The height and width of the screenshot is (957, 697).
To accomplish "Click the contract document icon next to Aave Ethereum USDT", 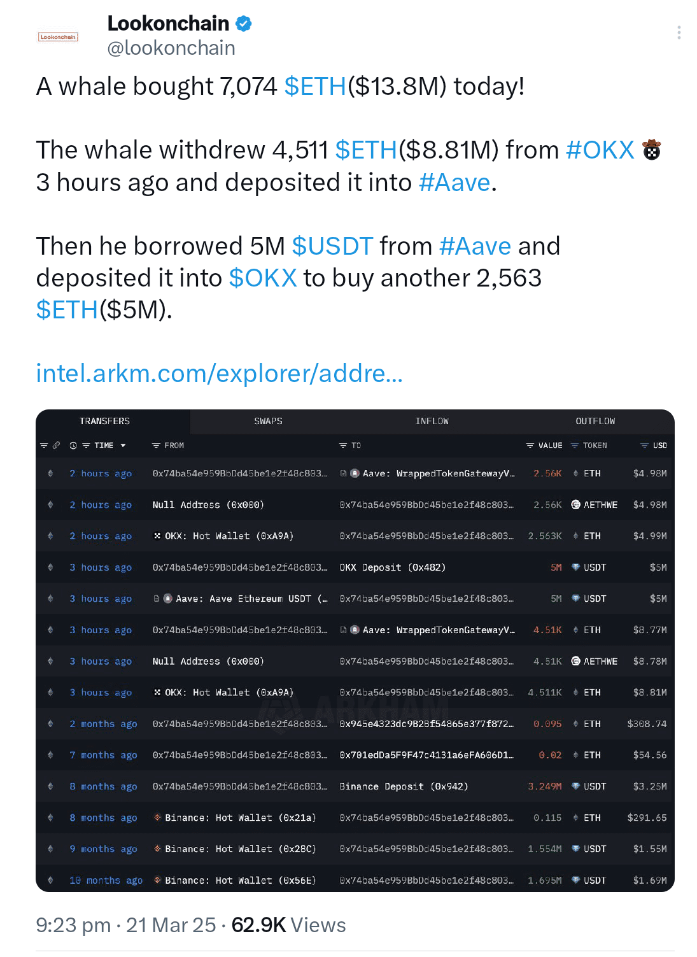I will 155,599.
